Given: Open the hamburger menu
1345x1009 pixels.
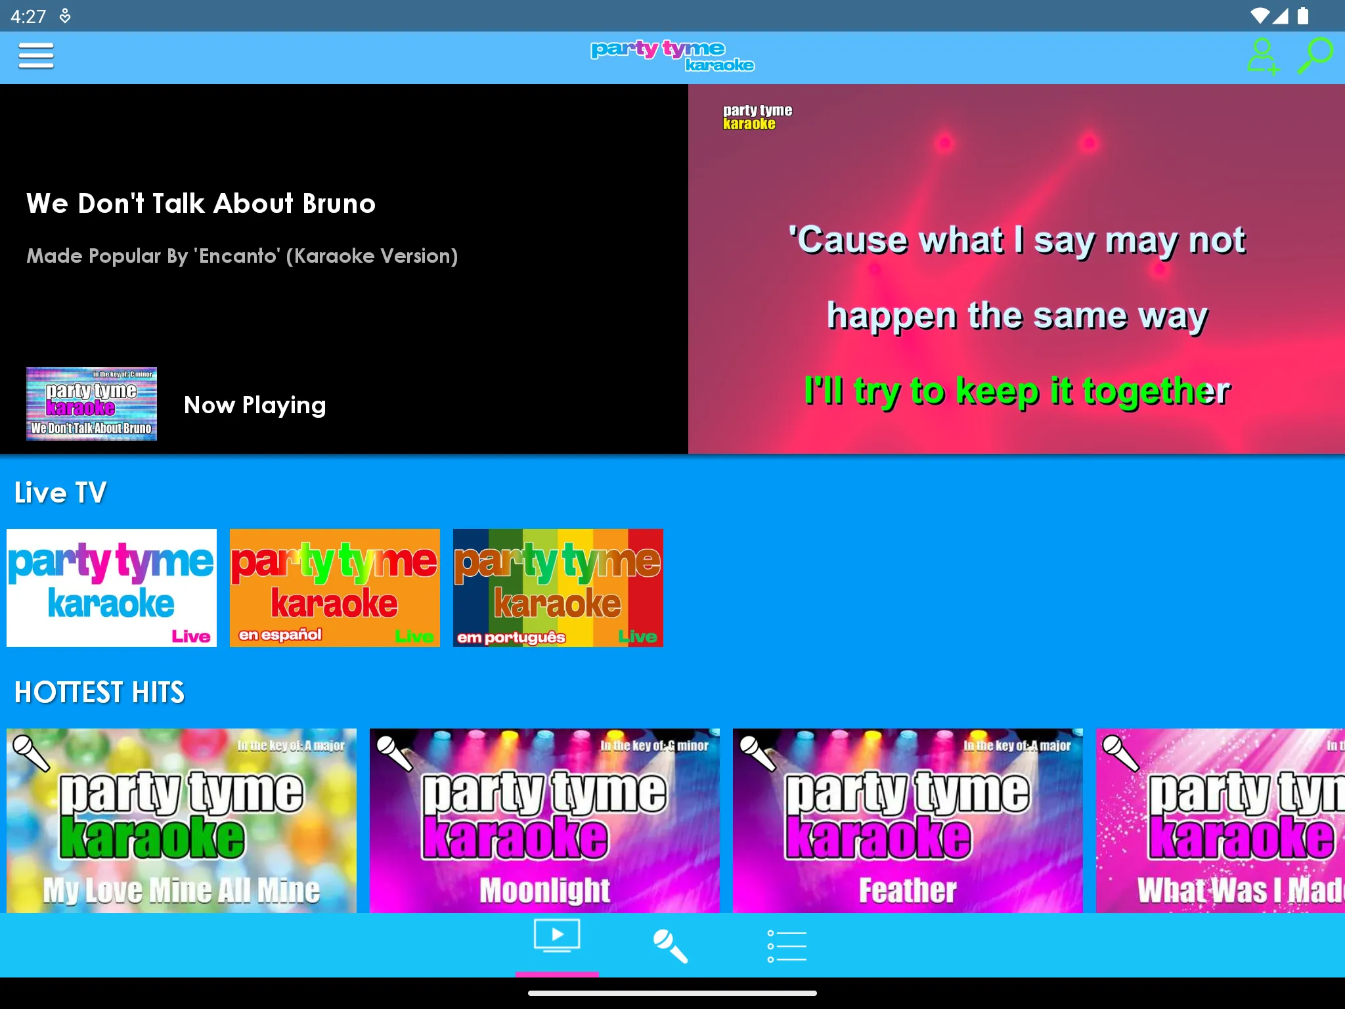Looking at the screenshot, I should pos(35,56).
